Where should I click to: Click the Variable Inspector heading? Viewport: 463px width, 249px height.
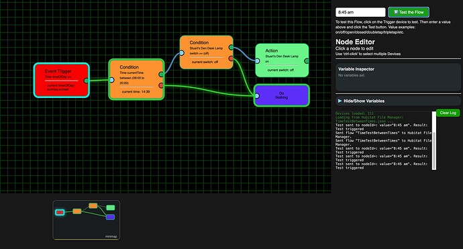pyautogui.click(x=356, y=69)
